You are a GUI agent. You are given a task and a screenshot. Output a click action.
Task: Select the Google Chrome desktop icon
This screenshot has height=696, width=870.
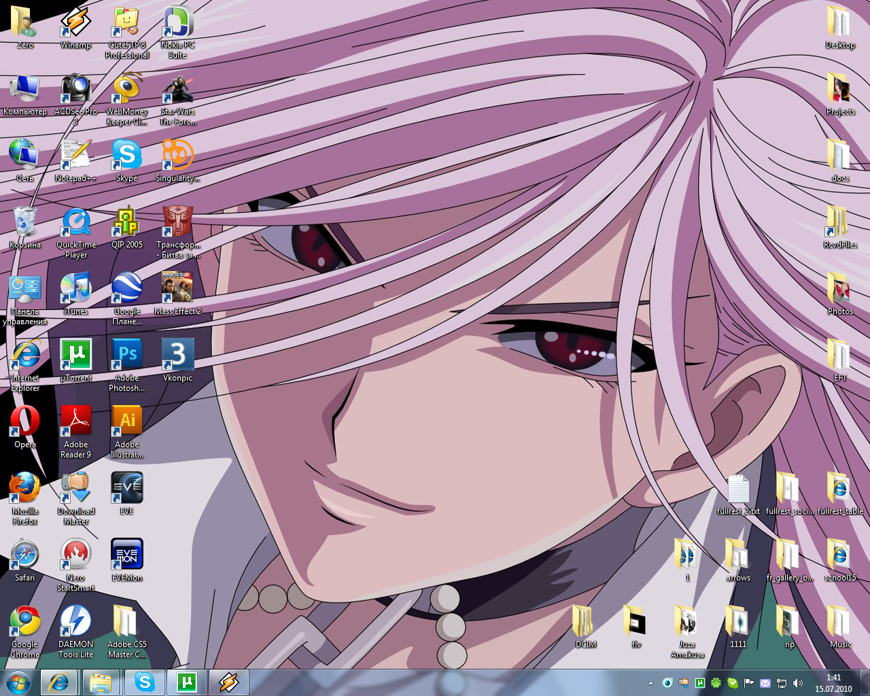pos(24,632)
